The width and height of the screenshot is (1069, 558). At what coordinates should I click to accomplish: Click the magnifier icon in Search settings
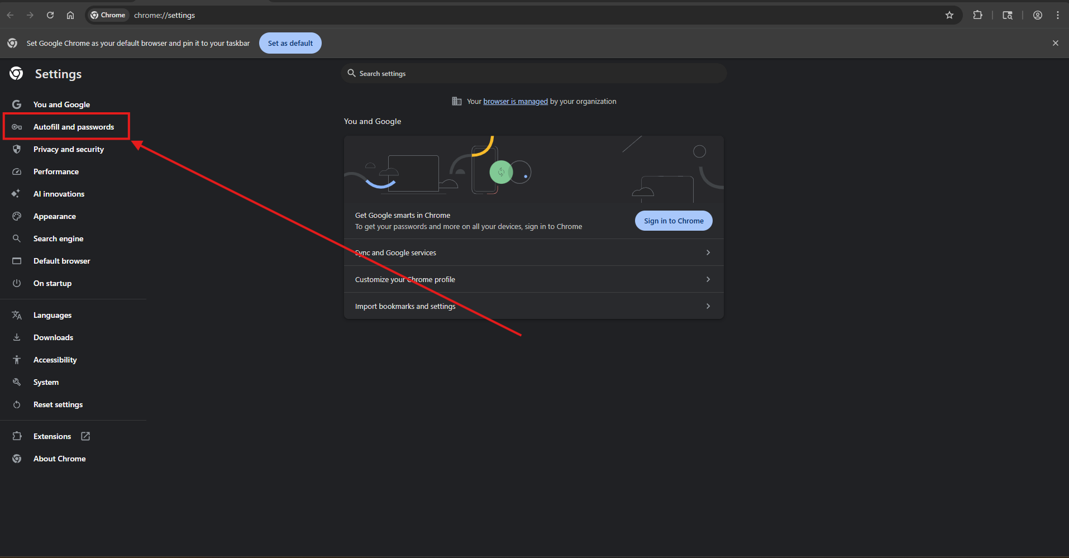click(x=351, y=73)
